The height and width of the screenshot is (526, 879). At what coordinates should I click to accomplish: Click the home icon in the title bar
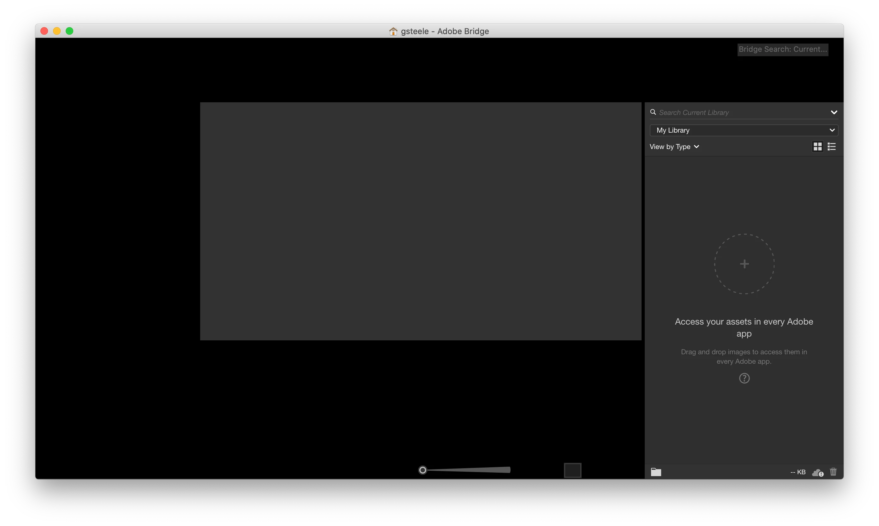click(x=393, y=31)
